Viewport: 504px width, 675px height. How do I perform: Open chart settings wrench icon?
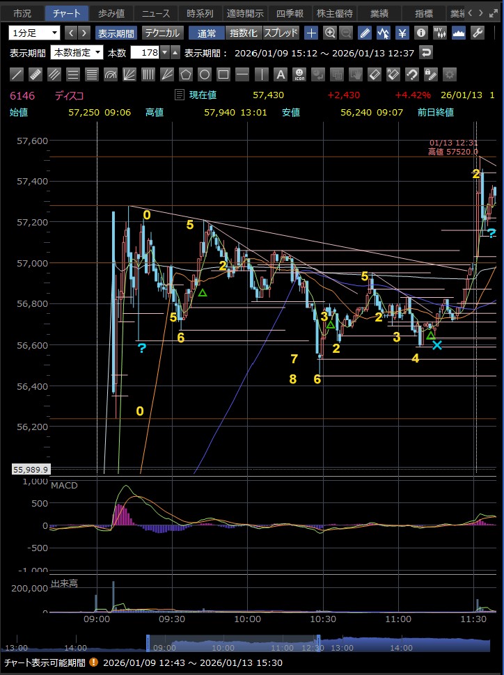[478, 33]
